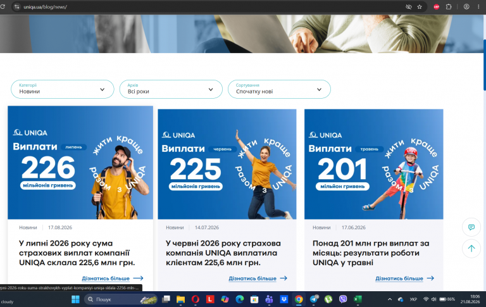486x307 pixels.
Task: Show hidden system tray icons chevron
Action: (x=390, y=299)
